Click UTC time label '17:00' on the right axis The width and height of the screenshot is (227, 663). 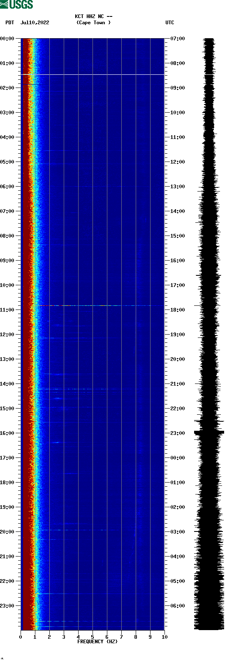178,285
